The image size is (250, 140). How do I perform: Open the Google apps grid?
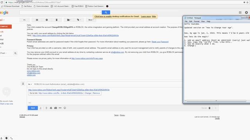click(x=240, y=12)
